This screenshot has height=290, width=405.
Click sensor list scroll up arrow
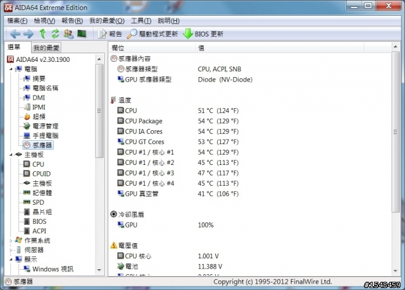click(396, 47)
